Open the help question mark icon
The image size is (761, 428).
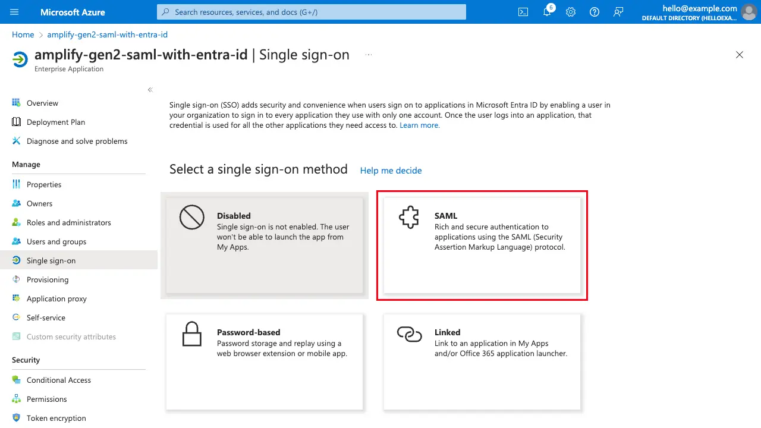(595, 12)
